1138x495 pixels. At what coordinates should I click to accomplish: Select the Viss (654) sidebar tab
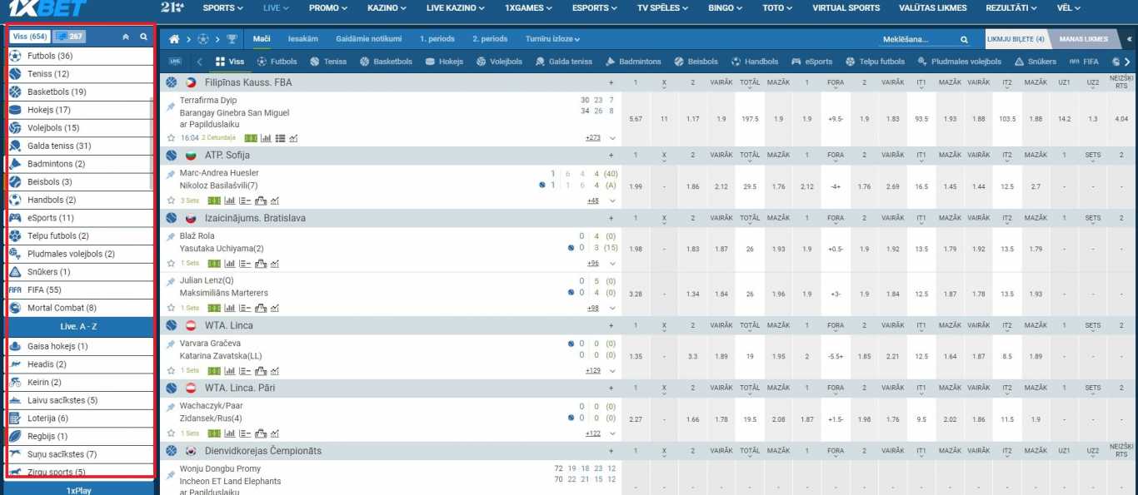pyautogui.click(x=30, y=37)
